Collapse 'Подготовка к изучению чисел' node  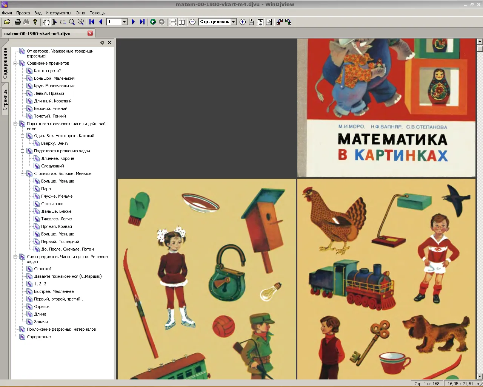(x=15, y=124)
